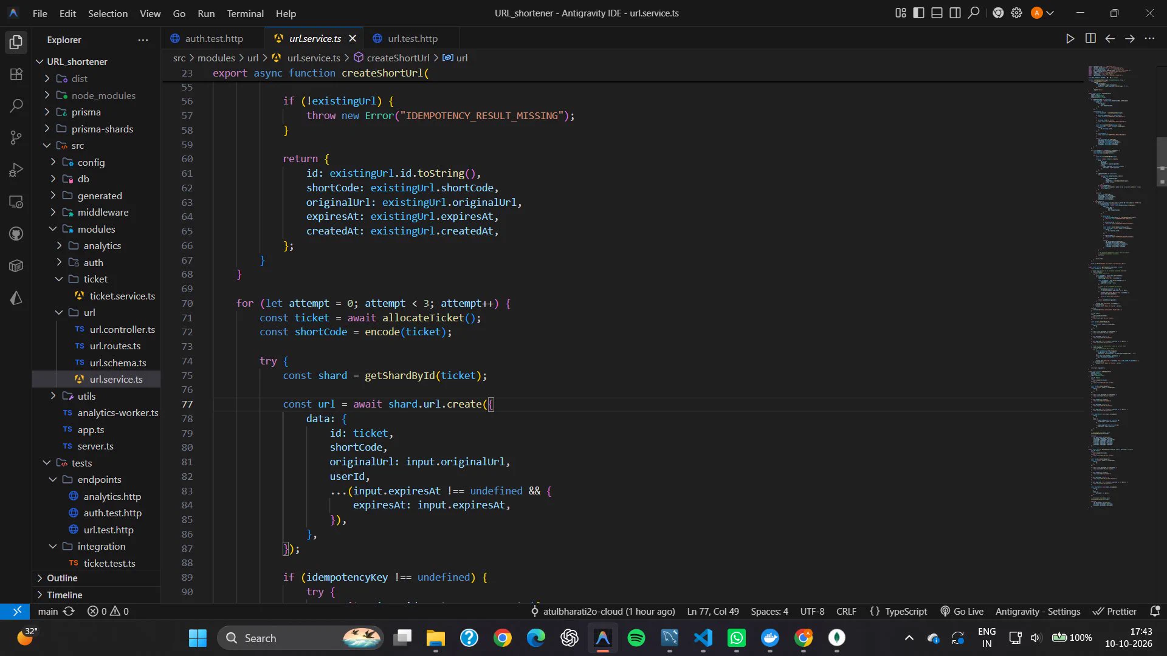The image size is (1167, 656).
Task: Click Go Live in status bar
Action: 962,611
